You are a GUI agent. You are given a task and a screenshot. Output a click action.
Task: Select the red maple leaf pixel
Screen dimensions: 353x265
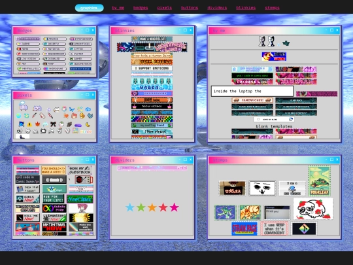coord(37,124)
